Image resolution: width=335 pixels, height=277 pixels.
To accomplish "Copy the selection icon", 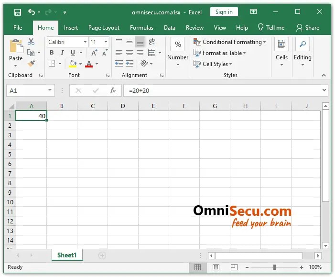I will tap(31, 53).
